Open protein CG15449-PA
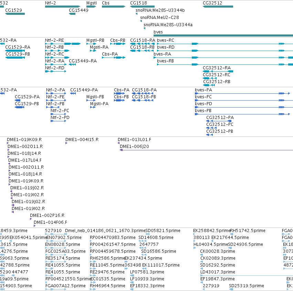This screenshot has height=291, width=293. coord(73,93)
